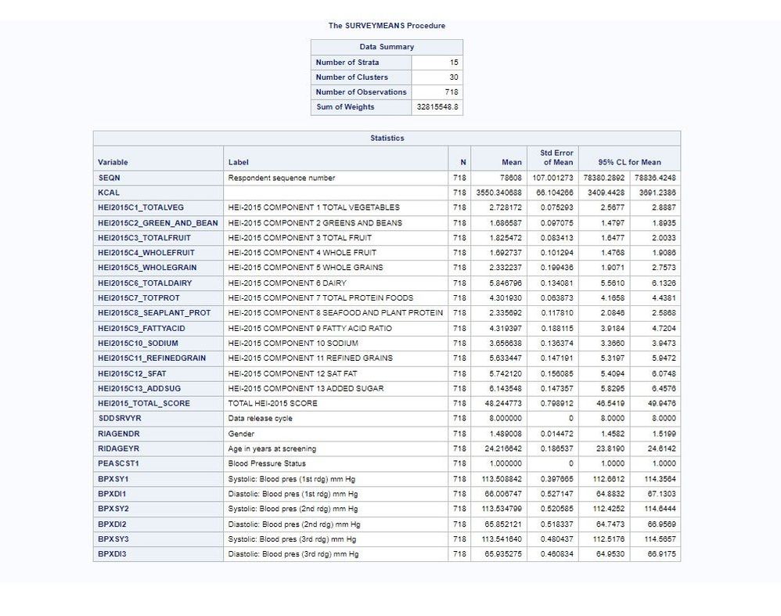Click the Number of Strata value 15
Screen dimensions: 781x616
point(453,63)
